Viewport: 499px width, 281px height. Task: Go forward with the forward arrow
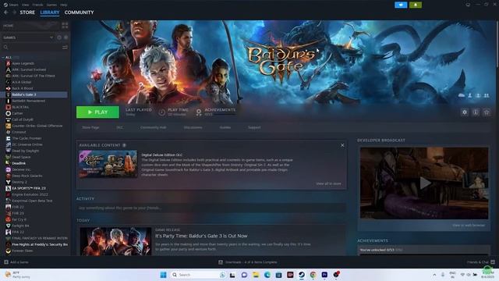click(14, 12)
